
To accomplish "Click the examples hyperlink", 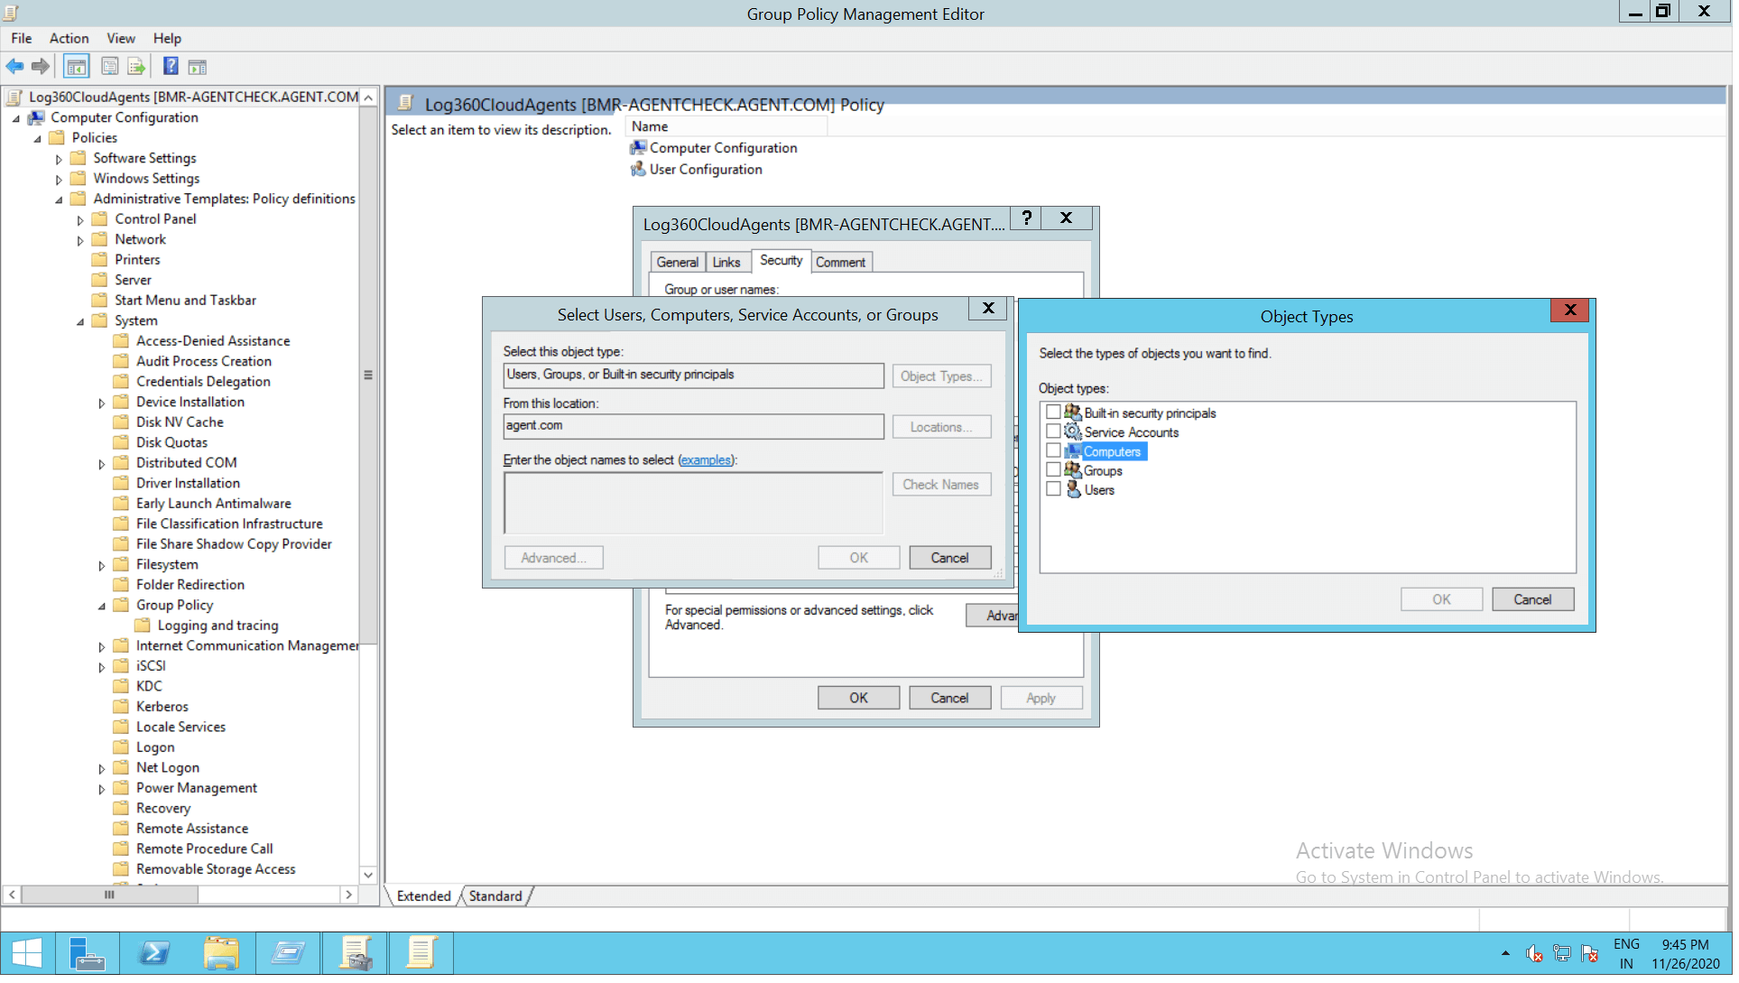I will 708,462.
